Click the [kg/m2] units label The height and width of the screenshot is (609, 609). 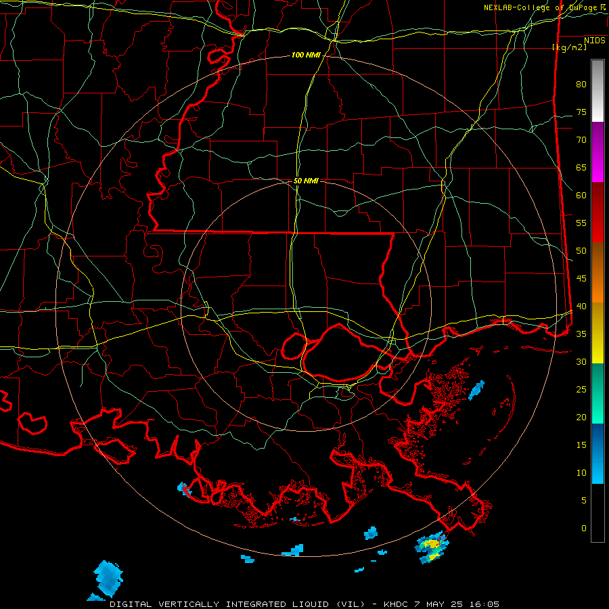pos(570,47)
